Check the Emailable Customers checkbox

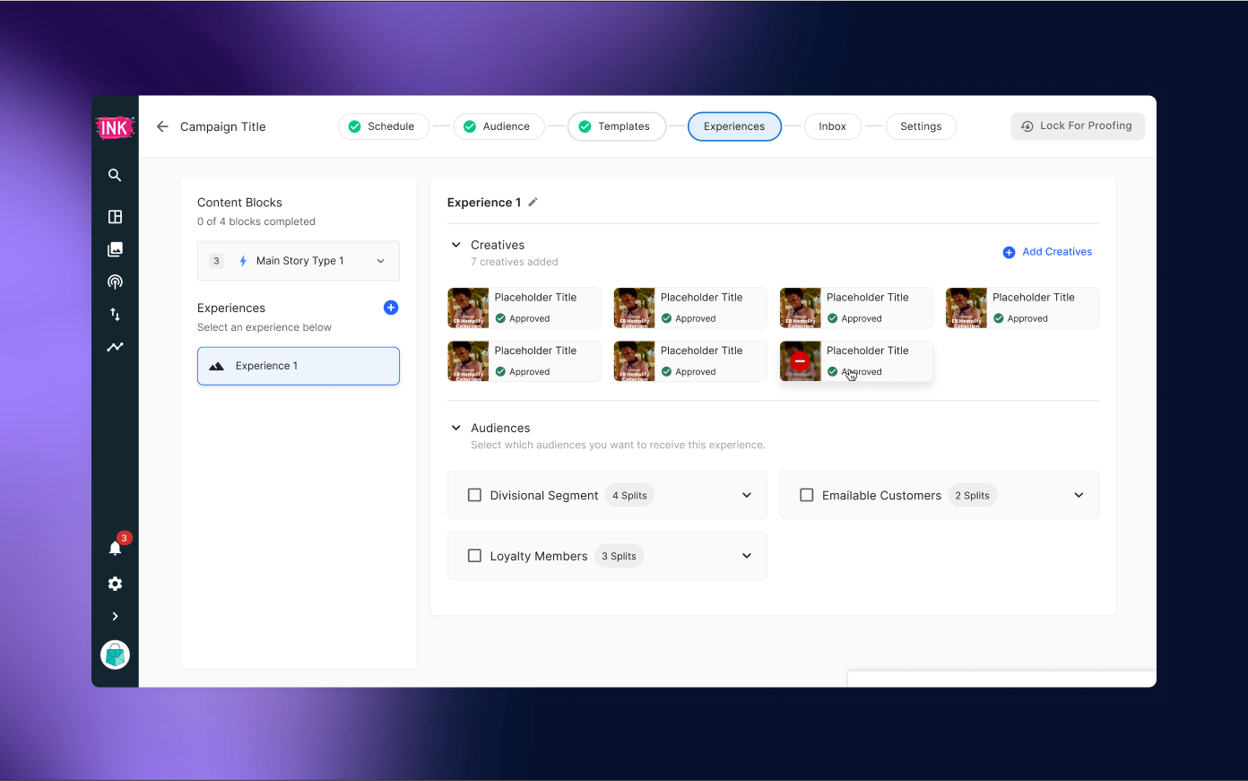click(806, 495)
